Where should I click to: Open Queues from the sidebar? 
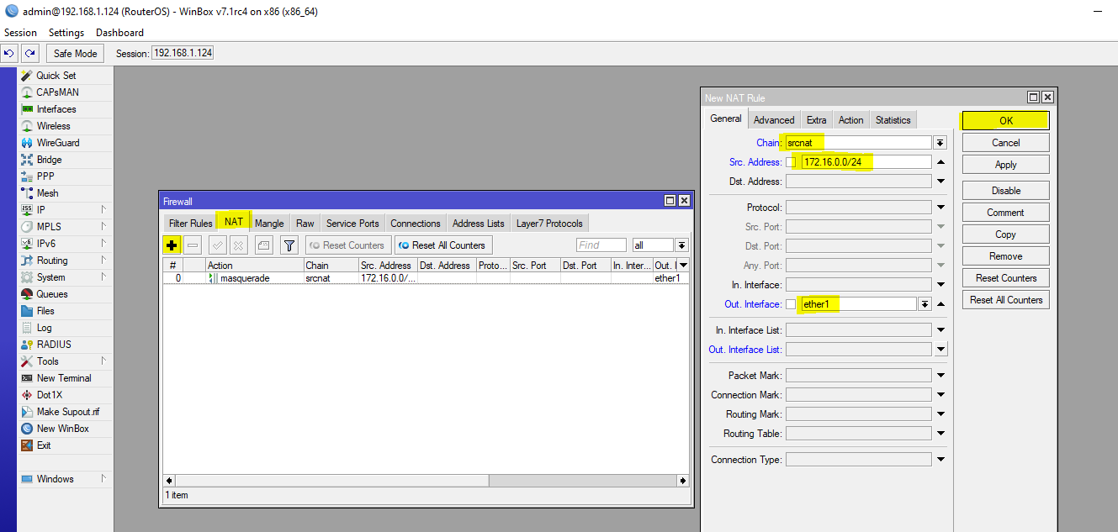click(x=52, y=294)
